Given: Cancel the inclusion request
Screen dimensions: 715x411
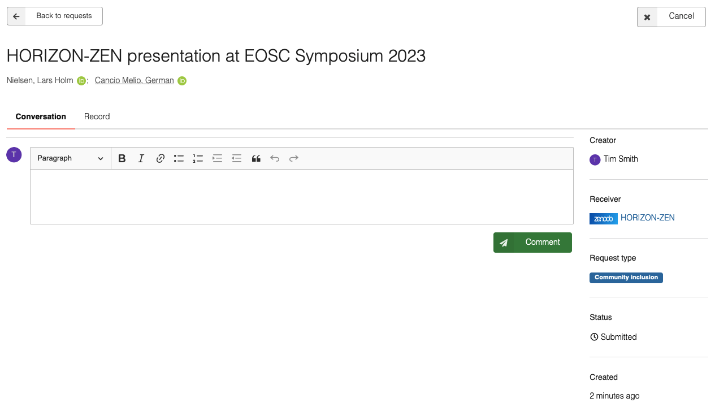Looking at the screenshot, I should [671, 16].
